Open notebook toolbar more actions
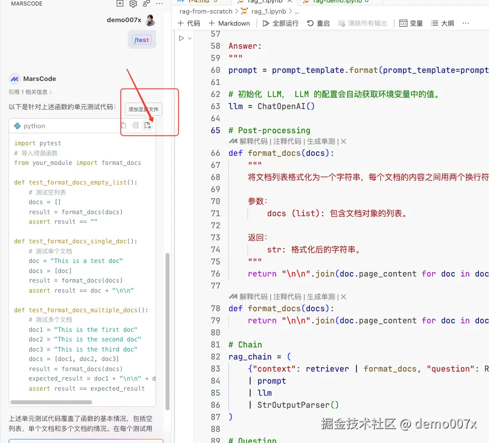The image size is (489, 443). click(466, 23)
